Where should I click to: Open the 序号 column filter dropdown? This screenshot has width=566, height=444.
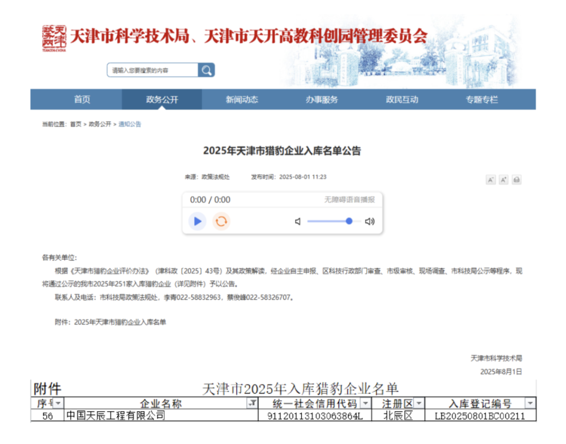58,403
